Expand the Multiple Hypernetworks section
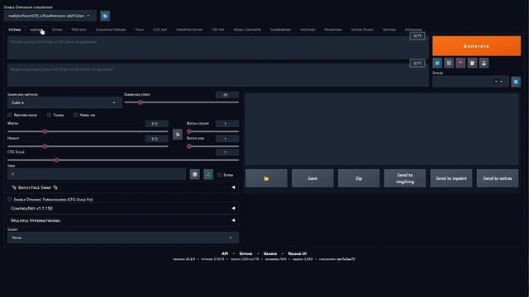 tap(123, 220)
